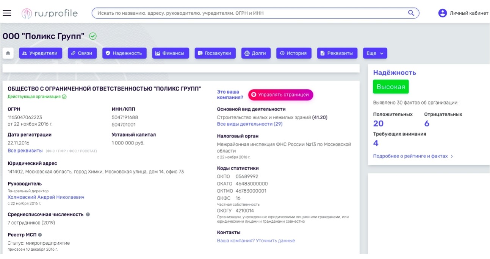This screenshot has width=490, height=259.
Task: Go to the rusprofile logo homepage
Action: [x=50, y=13]
